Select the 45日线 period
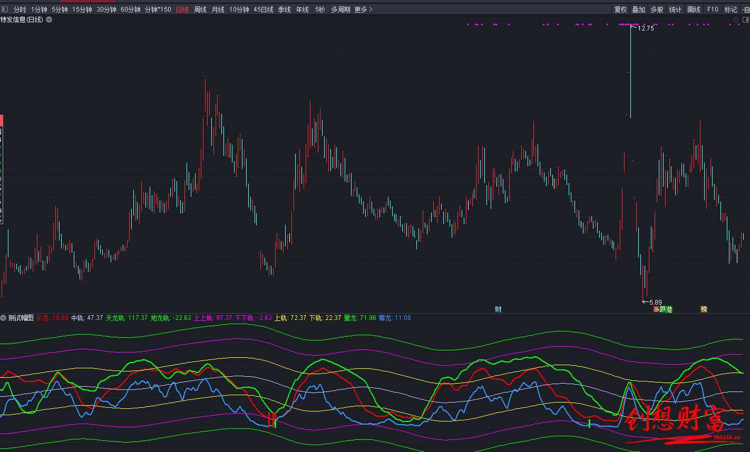750x452 pixels. pyautogui.click(x=263, y=9)
